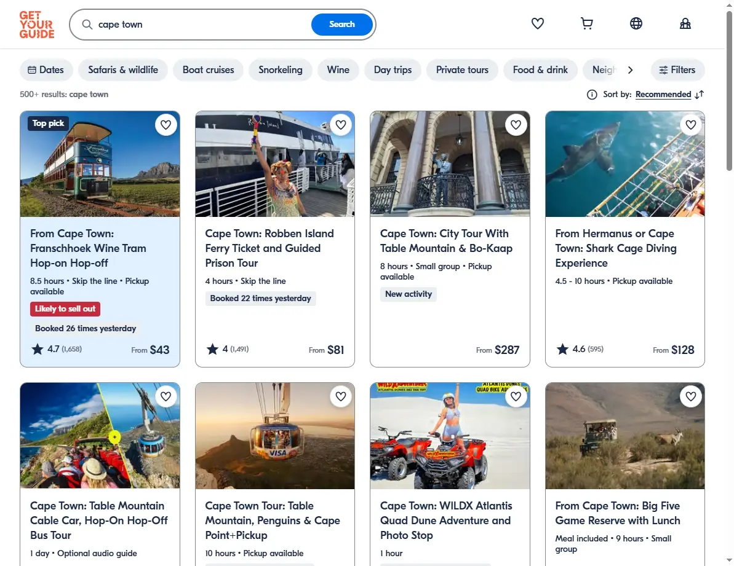Click the Booked 22 times yesterday label
Screen dimensions: 734x566
260,299
